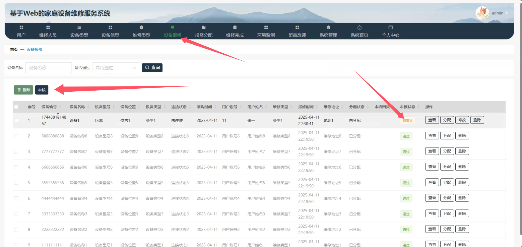Image resolution: width=522 pixels, height=247 pixels.
Task: Click the admin avatar picture
Action: [x=482, y=13]
